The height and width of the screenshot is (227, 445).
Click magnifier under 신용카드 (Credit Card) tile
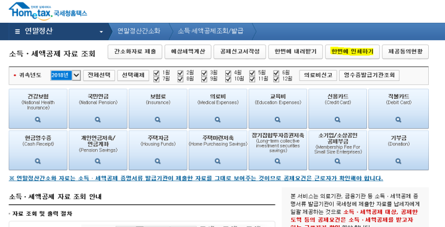click(337, 120)
